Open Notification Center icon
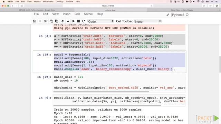221x124 pixels. (x=217, y=1)
